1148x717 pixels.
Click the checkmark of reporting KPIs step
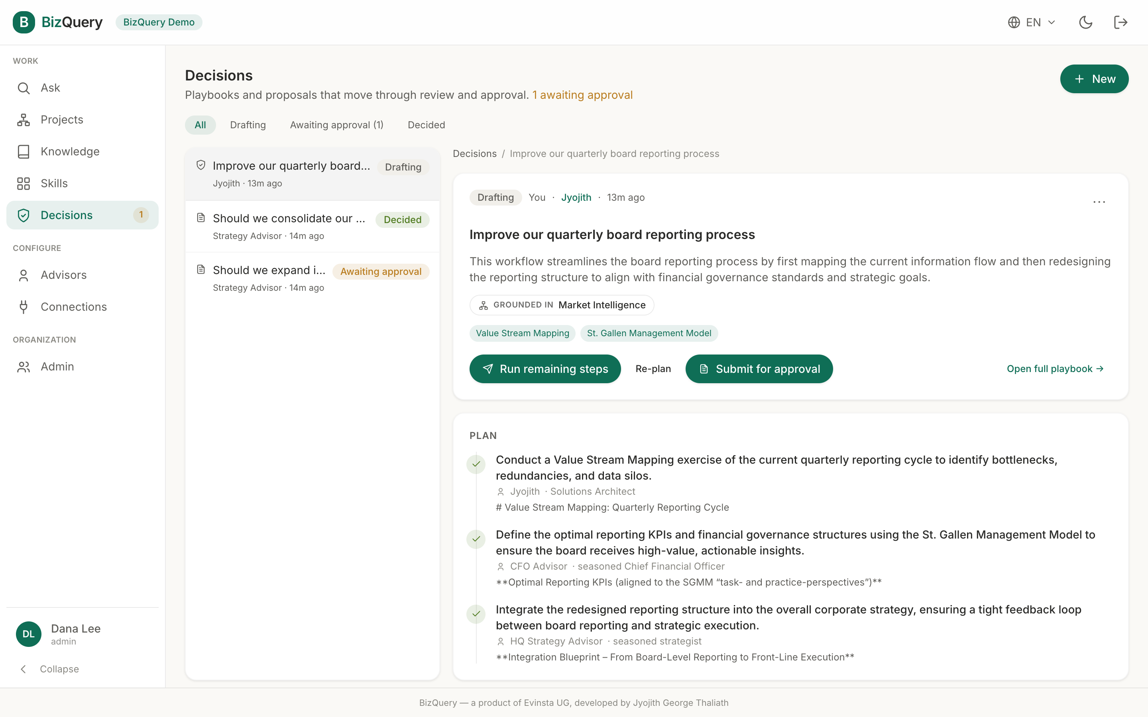click(x=476, y=539)
